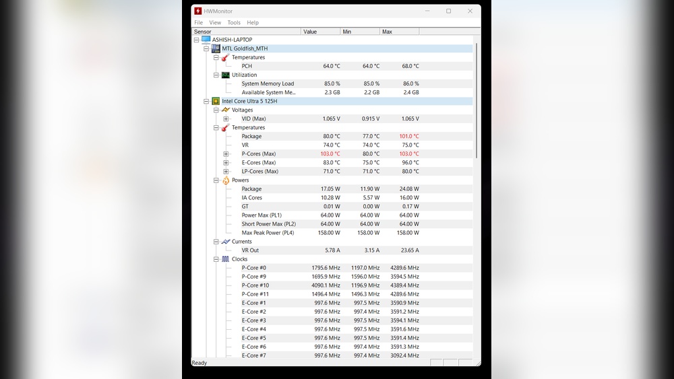This screenshot has width=674, height=379.
Task: Click the Ready status bar text
Action: pos(200,363)
